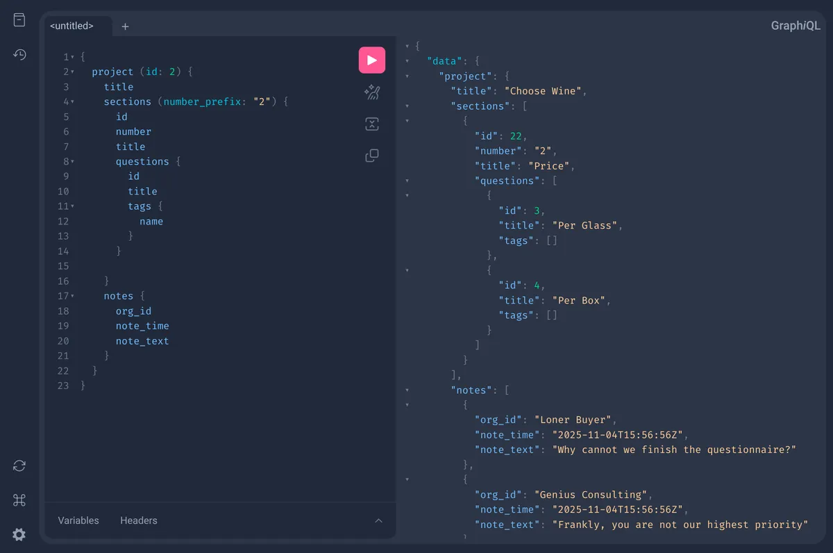Open the GraphiQL settings dialog
The image size is (833, 553).
19,534
